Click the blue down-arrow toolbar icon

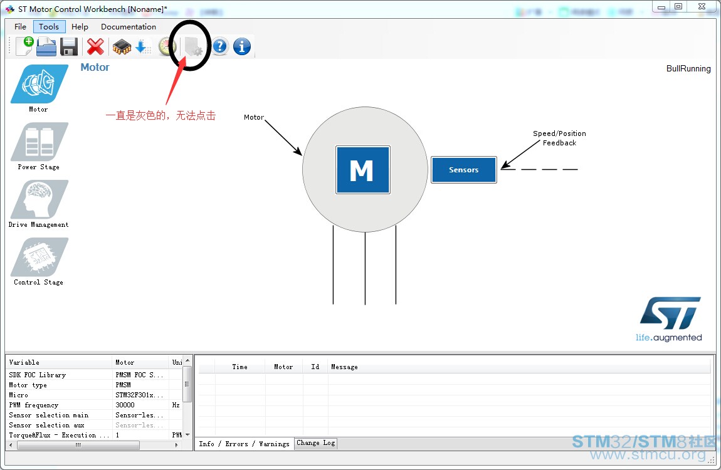143,47
